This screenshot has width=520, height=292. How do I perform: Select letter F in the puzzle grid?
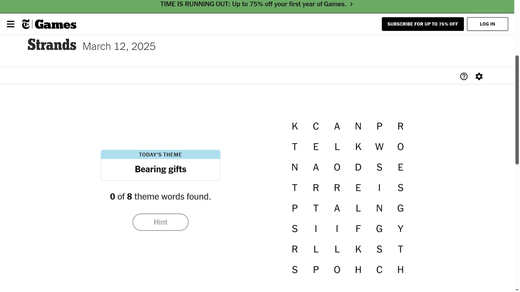(358, 229)
